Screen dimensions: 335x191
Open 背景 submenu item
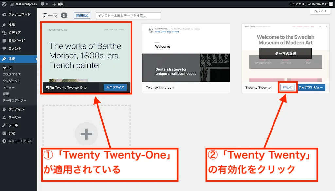[6, 94]
